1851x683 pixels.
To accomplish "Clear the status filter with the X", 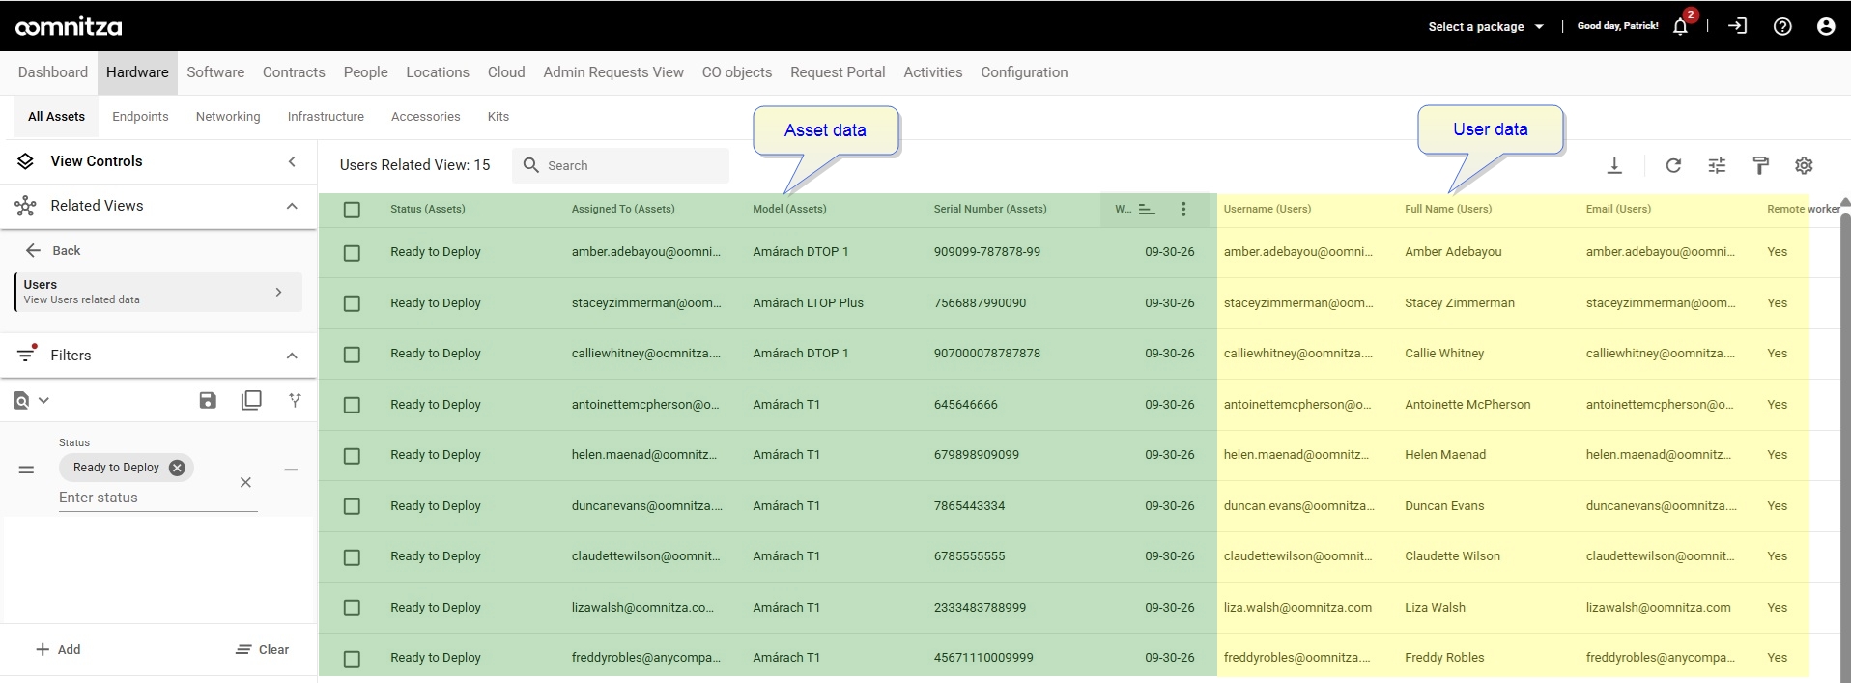I will click(x=245, y=482).
